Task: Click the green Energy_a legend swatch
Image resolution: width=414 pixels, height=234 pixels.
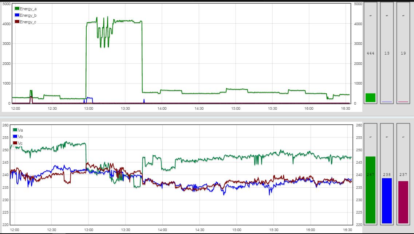Action: click(x=17, y=9)
